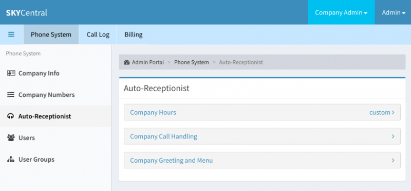This screenshot has width=411, height=191.
Task: Click the Admin Portal dashboard icon
Action: click(127, 62)
